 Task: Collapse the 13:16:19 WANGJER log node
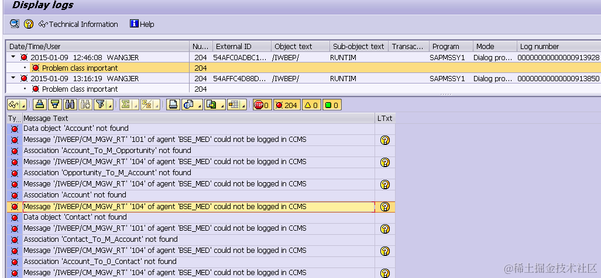[x=13, y=78]
